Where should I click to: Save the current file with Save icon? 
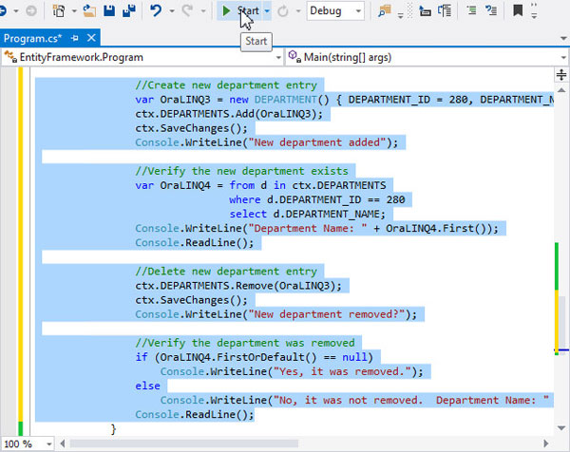(x=109, y=11)
